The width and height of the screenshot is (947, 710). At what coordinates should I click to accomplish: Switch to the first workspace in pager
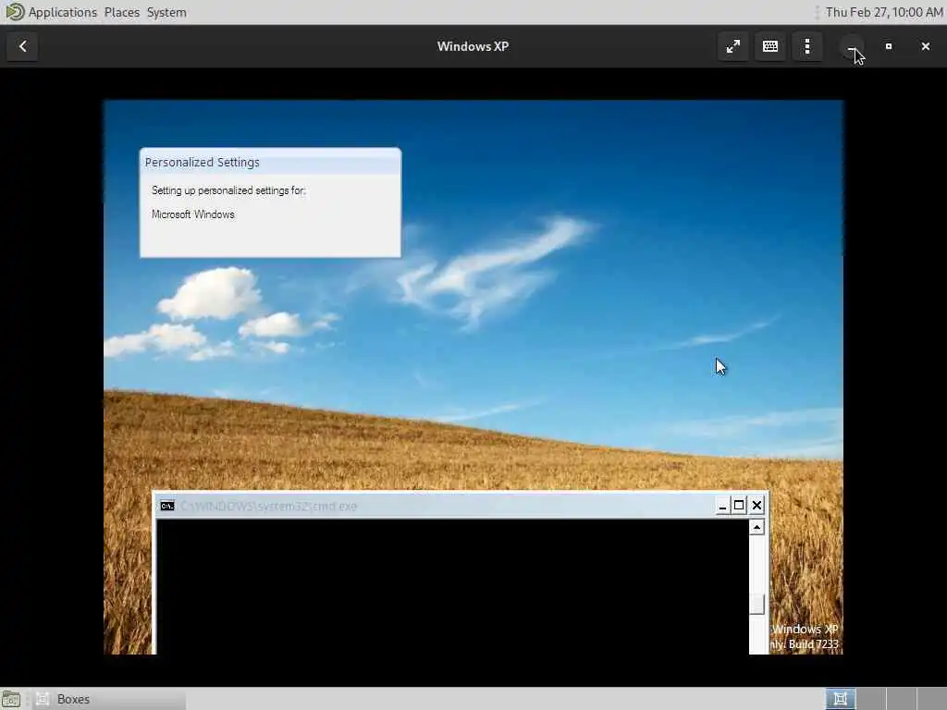pyautogui.click(x=840, y=699)
